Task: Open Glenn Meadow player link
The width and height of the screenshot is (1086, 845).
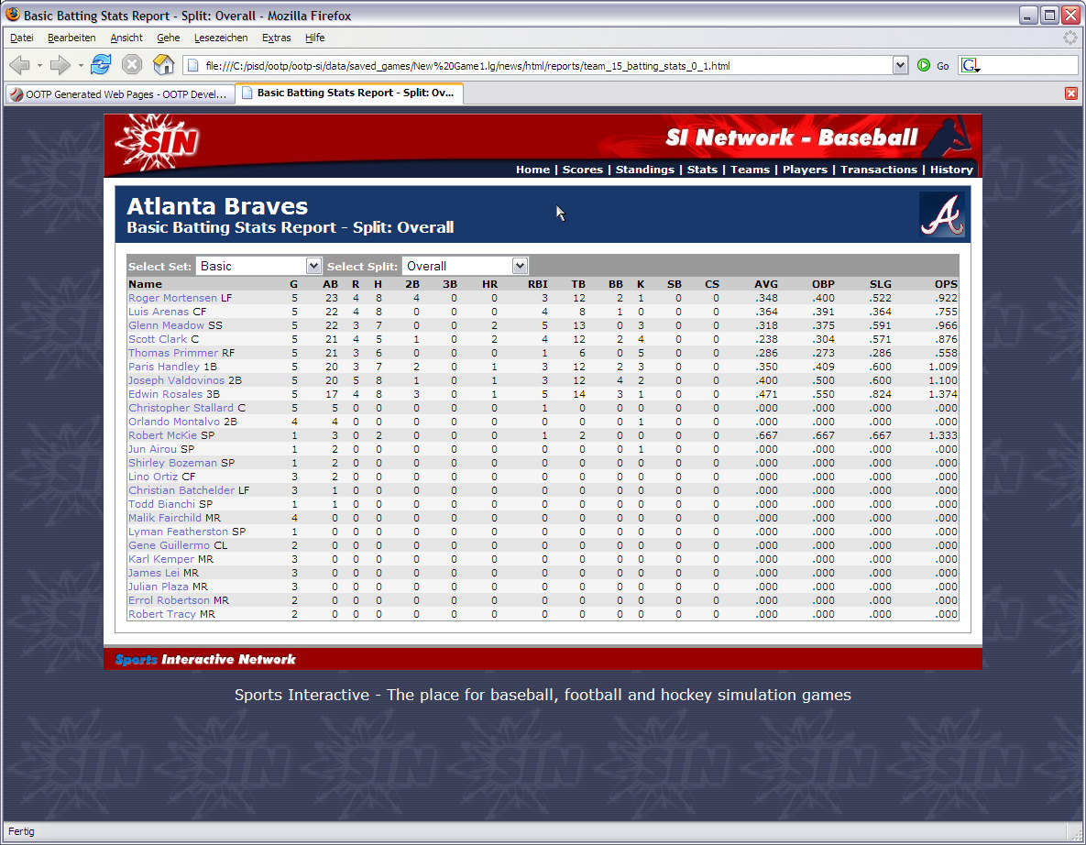Action: 166,325
